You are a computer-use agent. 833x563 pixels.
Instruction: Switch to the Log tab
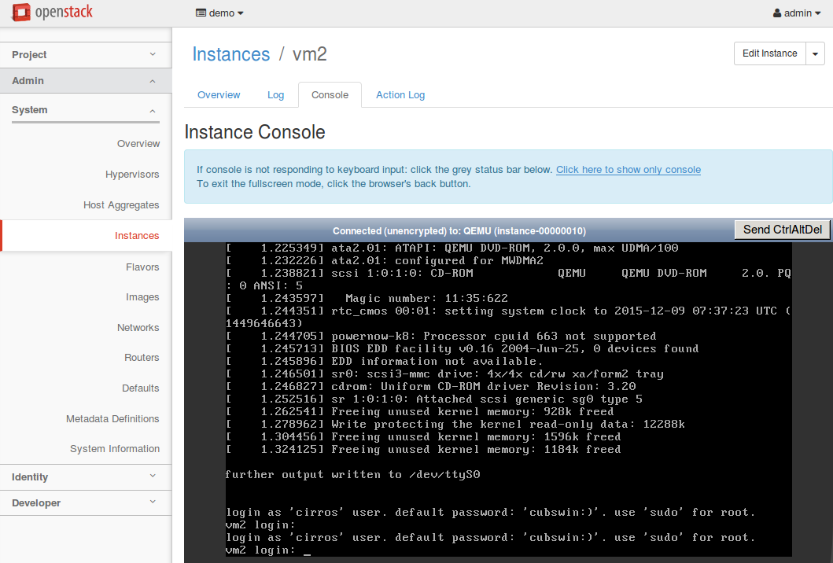275,95
